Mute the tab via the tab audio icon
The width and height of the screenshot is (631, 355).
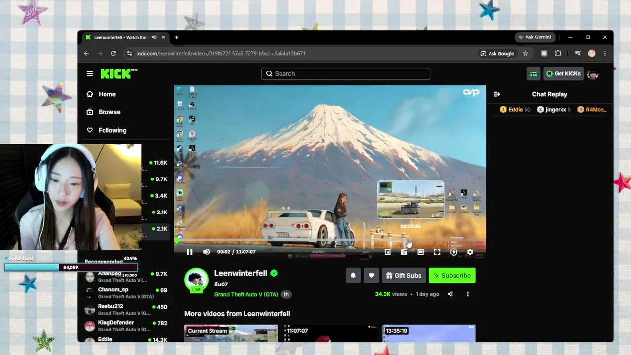[x=154, y=37]
